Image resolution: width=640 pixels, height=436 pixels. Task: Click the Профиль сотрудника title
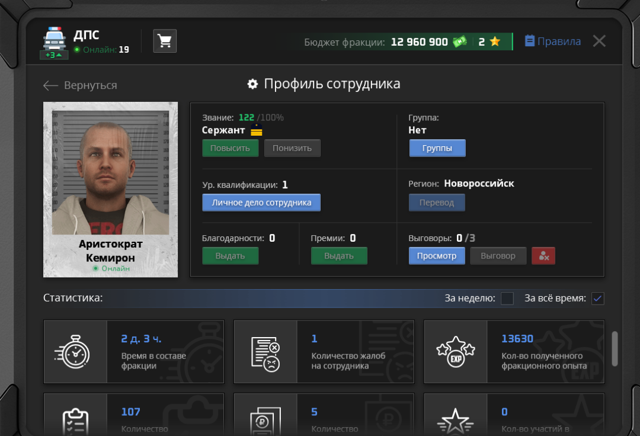click(x=332, y=84)
